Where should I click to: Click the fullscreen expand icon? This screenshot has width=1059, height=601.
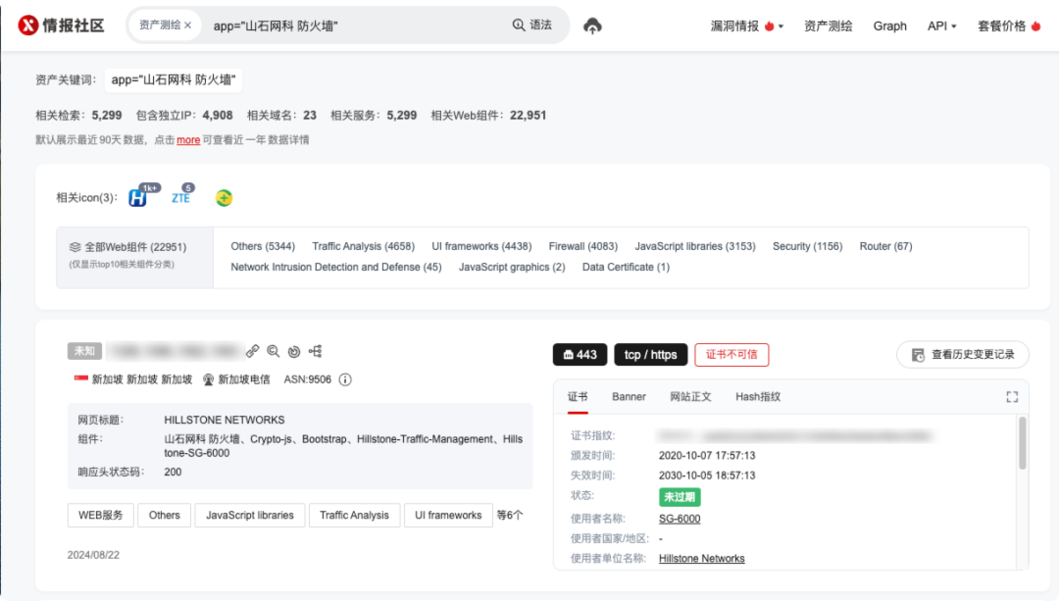[1012, 397]
